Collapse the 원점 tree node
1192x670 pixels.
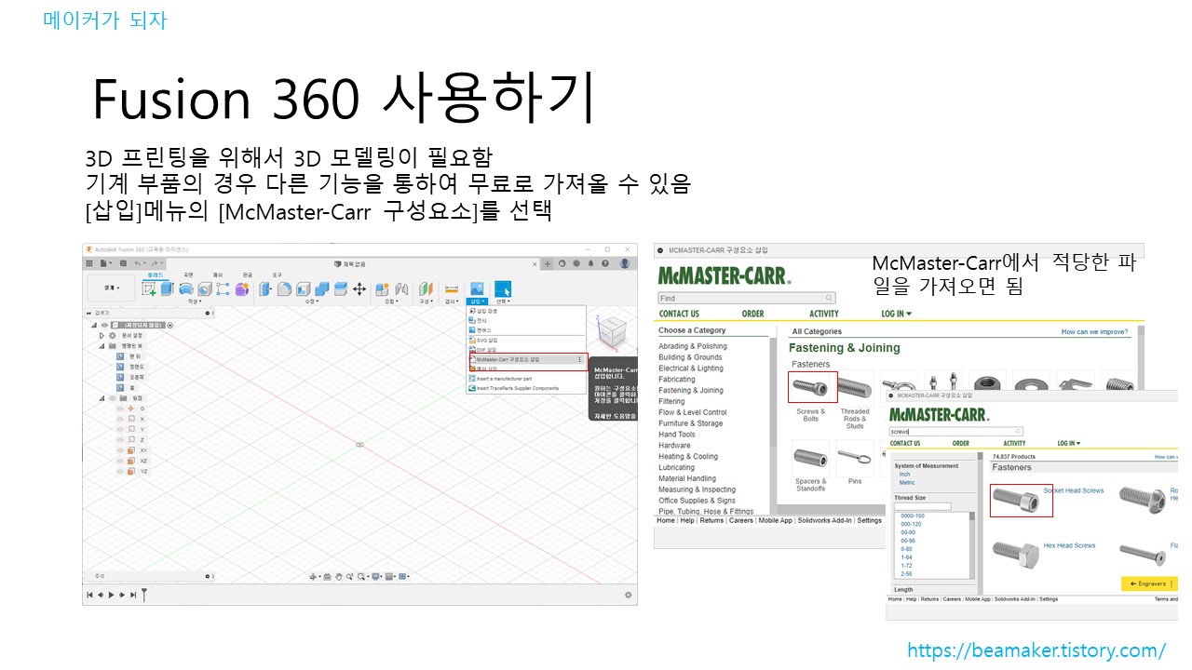pos(102,398)
